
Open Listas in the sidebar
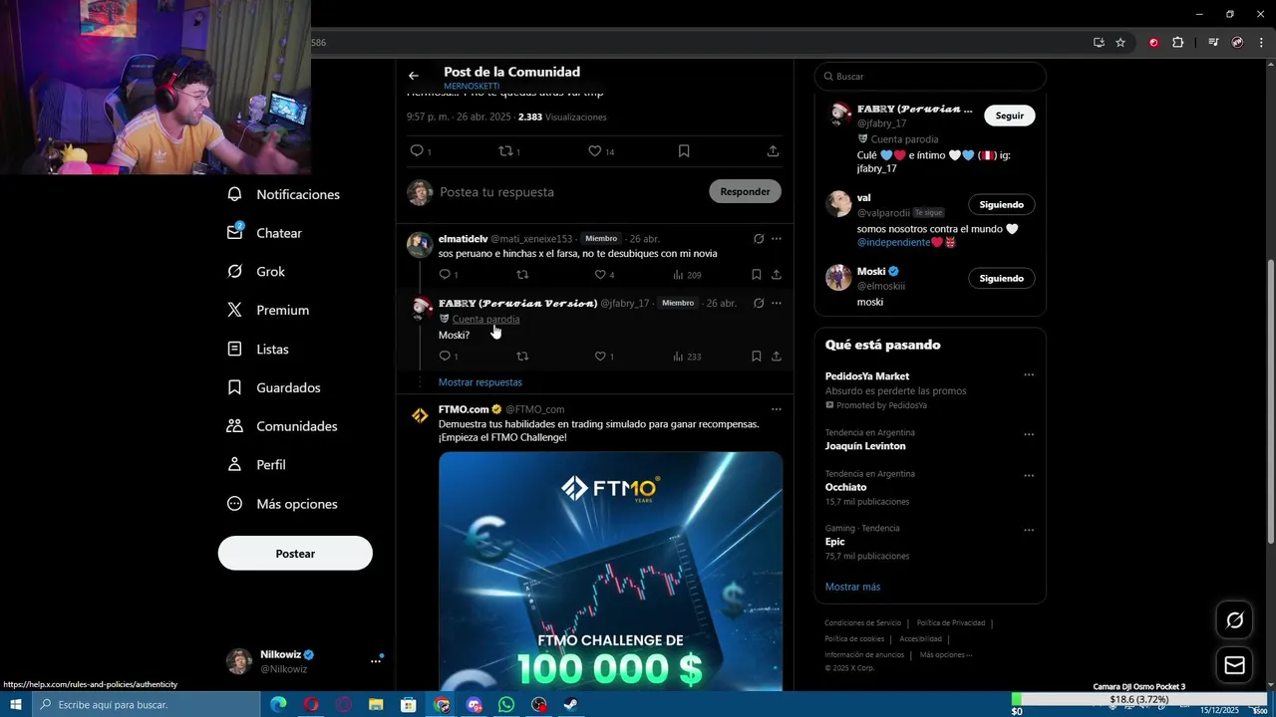tap(258, 350)
